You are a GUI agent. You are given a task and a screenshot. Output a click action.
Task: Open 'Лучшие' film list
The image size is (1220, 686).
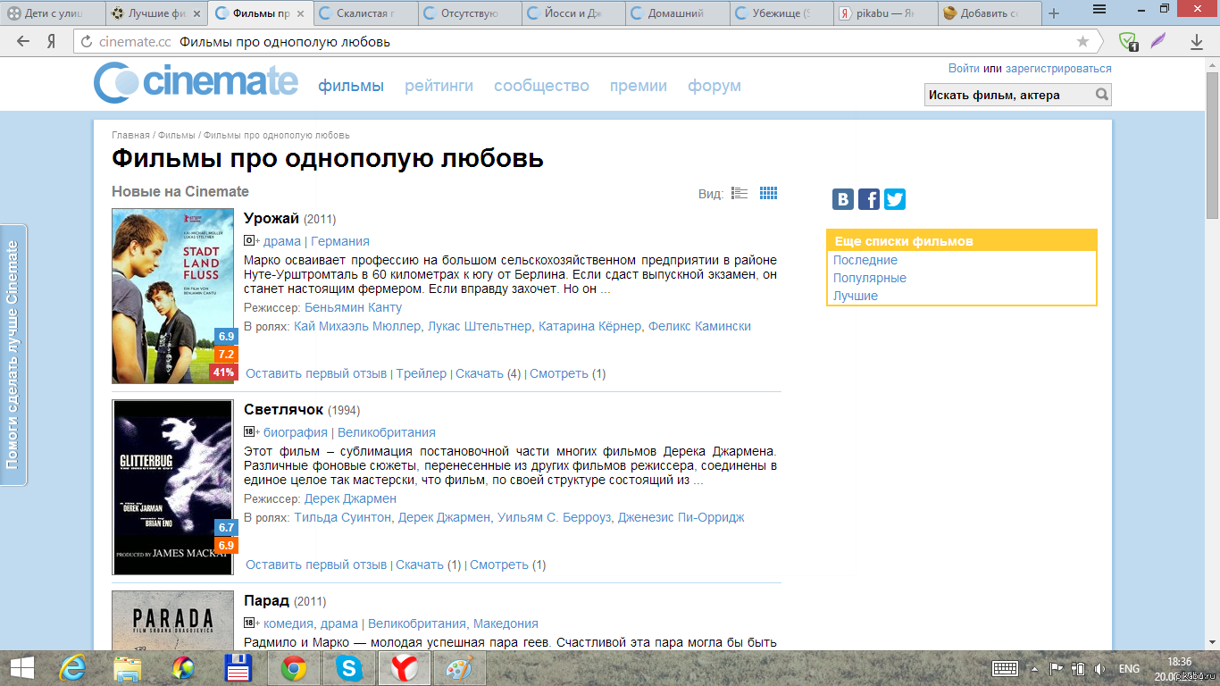pos(856,296)
